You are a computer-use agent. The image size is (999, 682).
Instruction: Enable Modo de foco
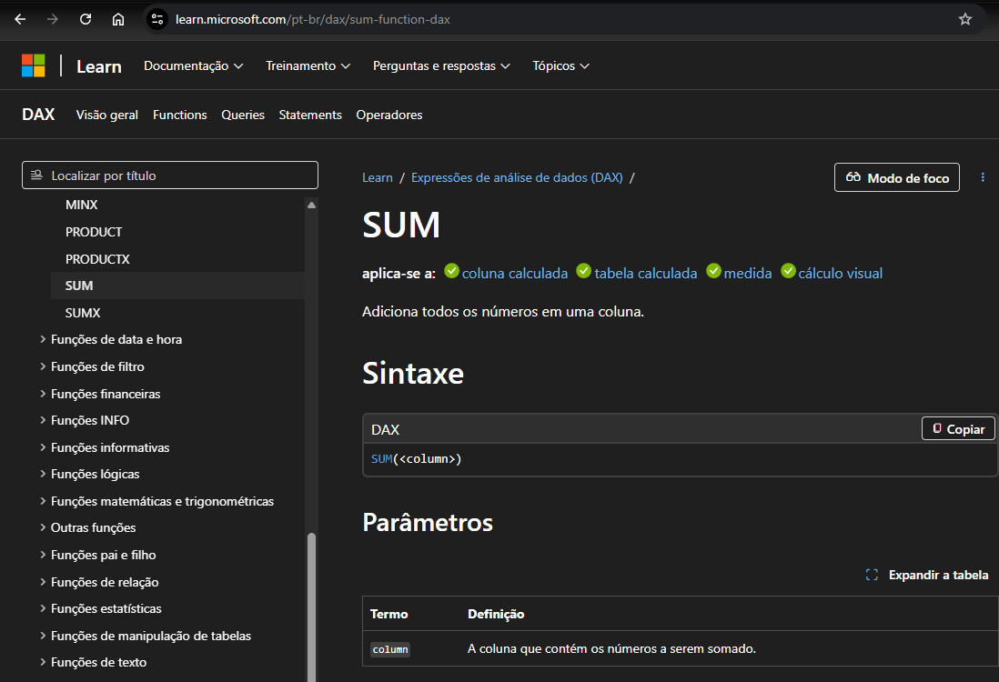(x=897, y=177)
